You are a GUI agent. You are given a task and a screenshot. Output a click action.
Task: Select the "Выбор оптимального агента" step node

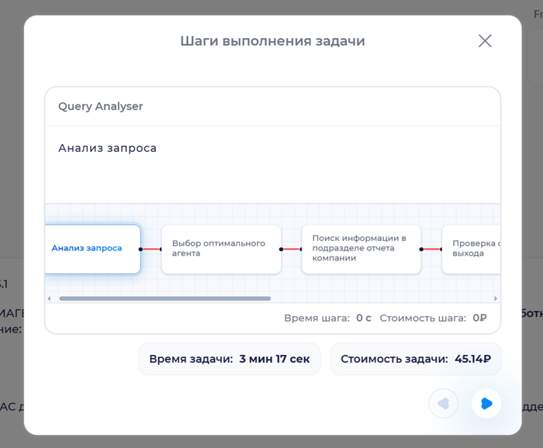[221, 249]
